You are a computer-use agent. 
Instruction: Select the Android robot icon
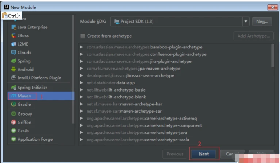[14, 69]
